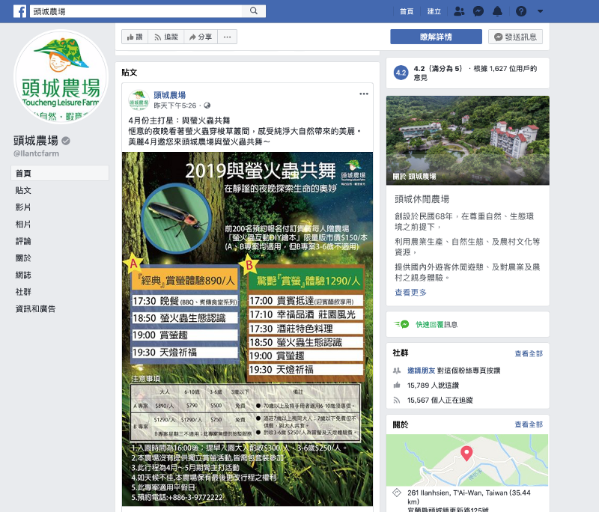Viewport: 599px width, 512px height.
Task: Open the account dropdown arrow in top bar
Action: point(540,11)
